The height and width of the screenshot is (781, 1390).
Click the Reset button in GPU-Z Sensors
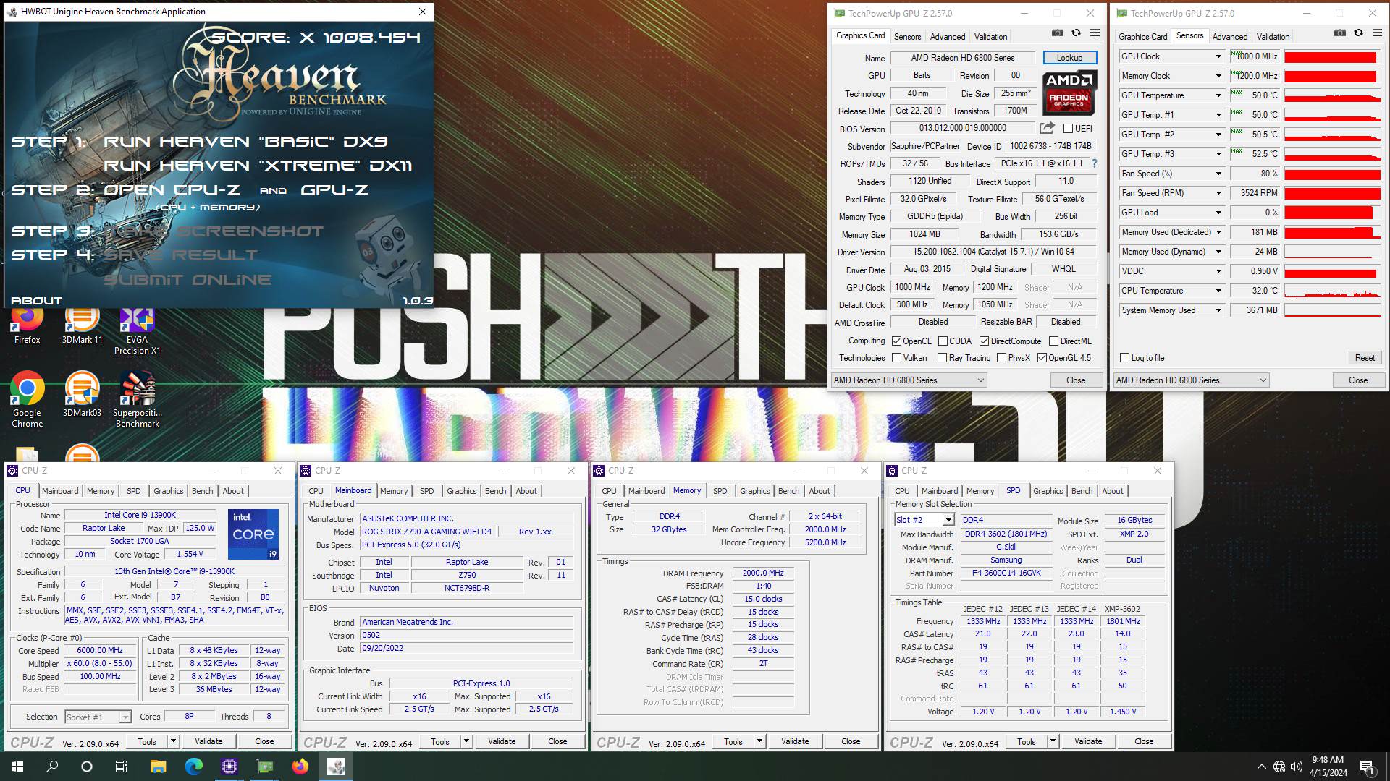[1365, 358]
